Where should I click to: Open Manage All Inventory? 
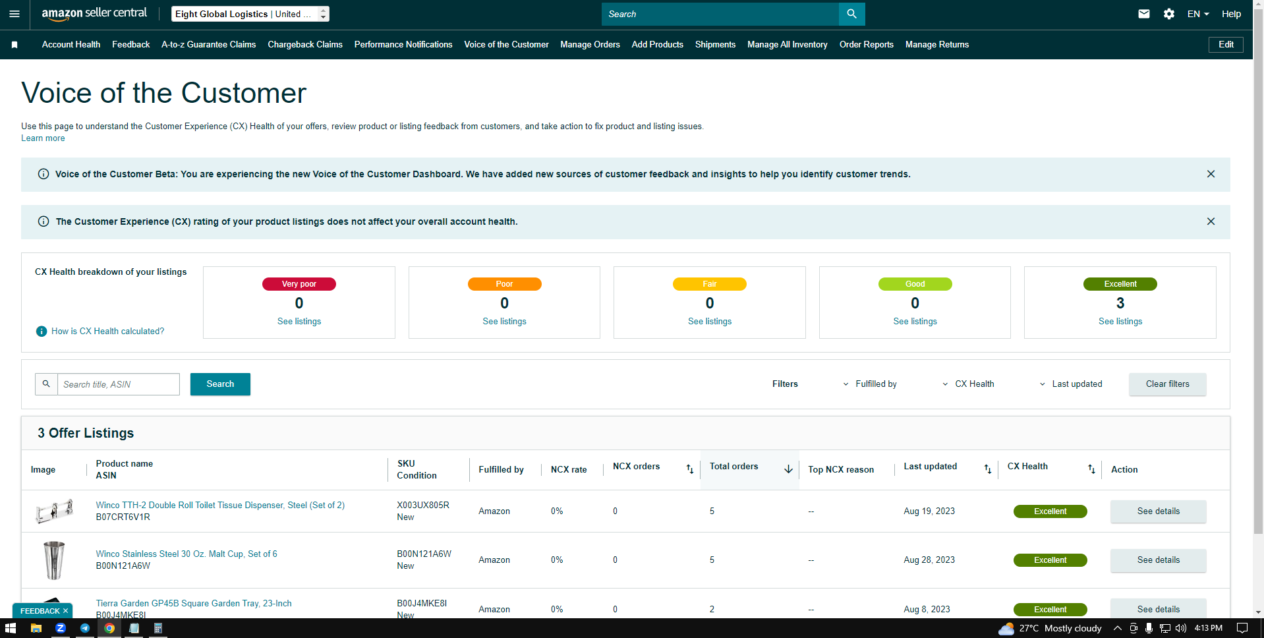[788, 45]
